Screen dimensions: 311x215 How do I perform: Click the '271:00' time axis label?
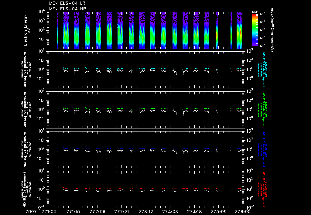[x=49, y=212]
